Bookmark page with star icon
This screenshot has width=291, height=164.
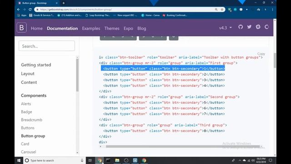222,9
